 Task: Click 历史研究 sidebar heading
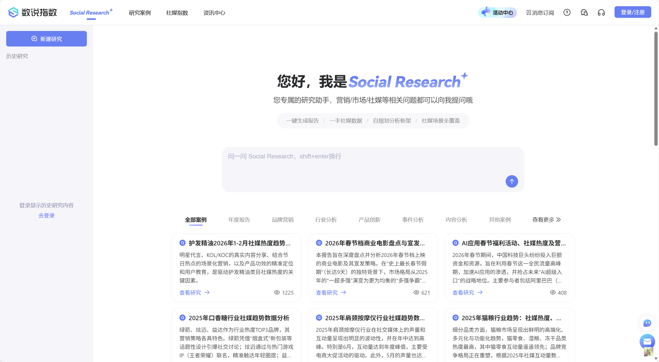click(17, 56)
